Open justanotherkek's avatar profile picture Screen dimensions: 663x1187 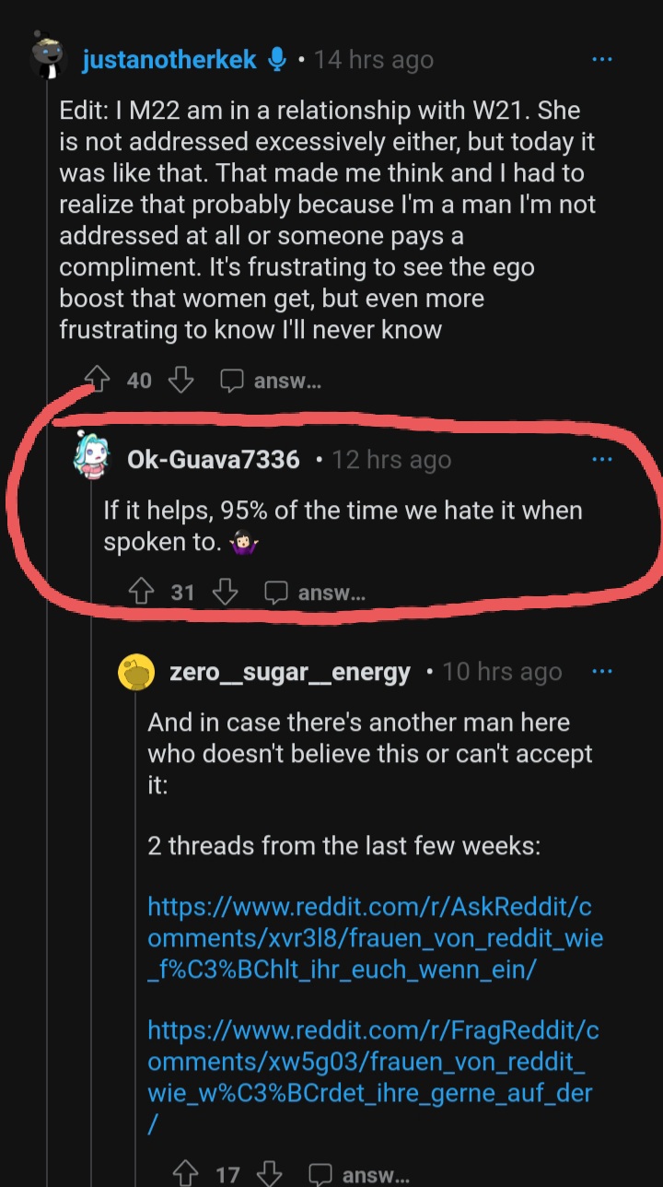46,57
